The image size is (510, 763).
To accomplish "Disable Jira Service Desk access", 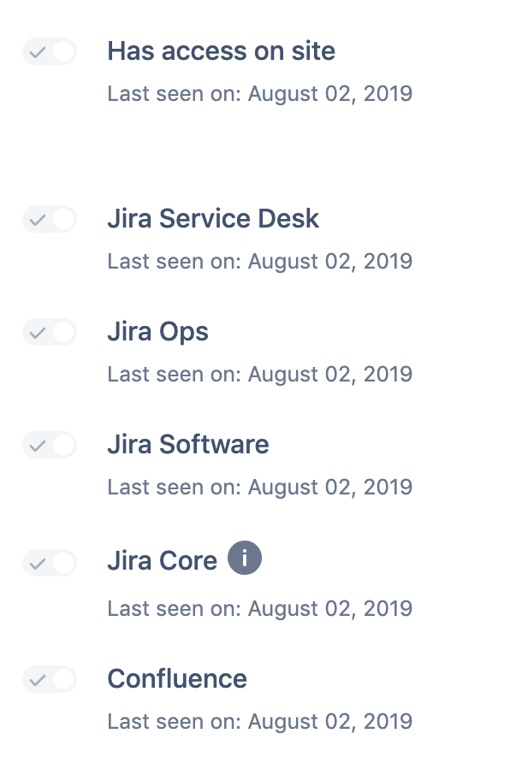I will pyautogui.click(x=49, y=219).
